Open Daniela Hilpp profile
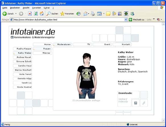The width and height of the screenshot is (166, 127). pyautogui.click(x=22, y=79)
